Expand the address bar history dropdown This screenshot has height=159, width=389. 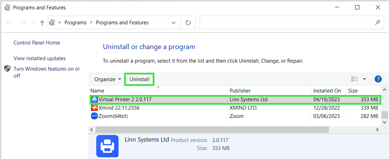tap(174, 23)
